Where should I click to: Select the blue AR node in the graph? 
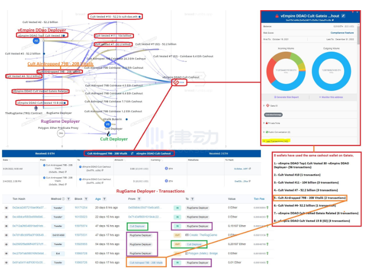coord(36,41)
